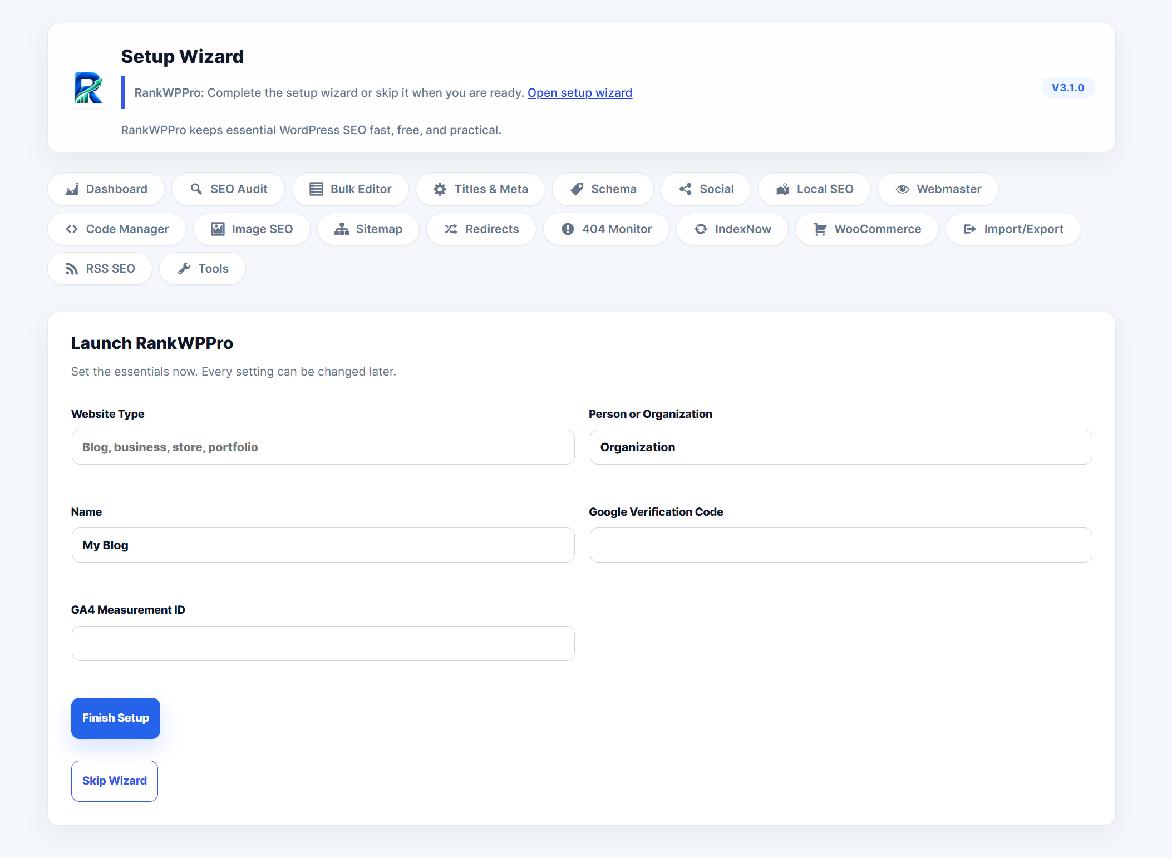This screenshot has width=1172, height=858.
Task: Switch to the Local SEO tab
Action: 815,189
